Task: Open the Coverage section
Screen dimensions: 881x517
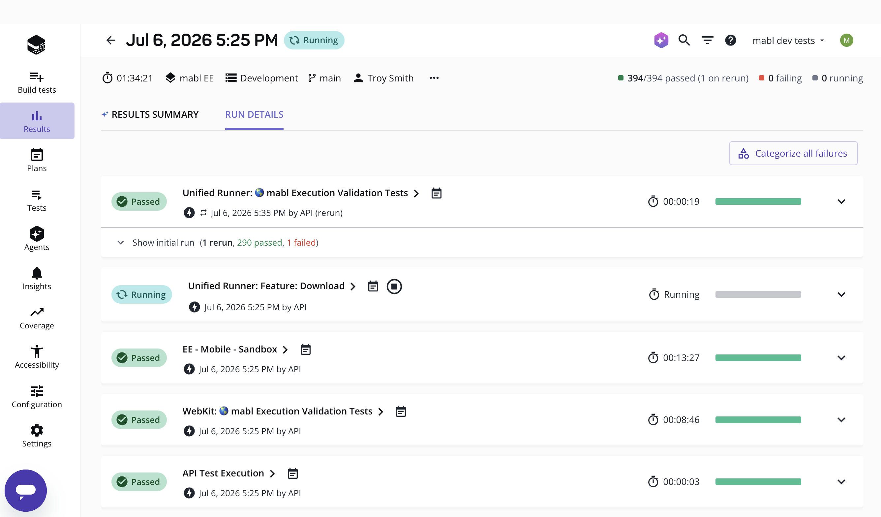Action: pyautogui.click(x=37, y=319)
